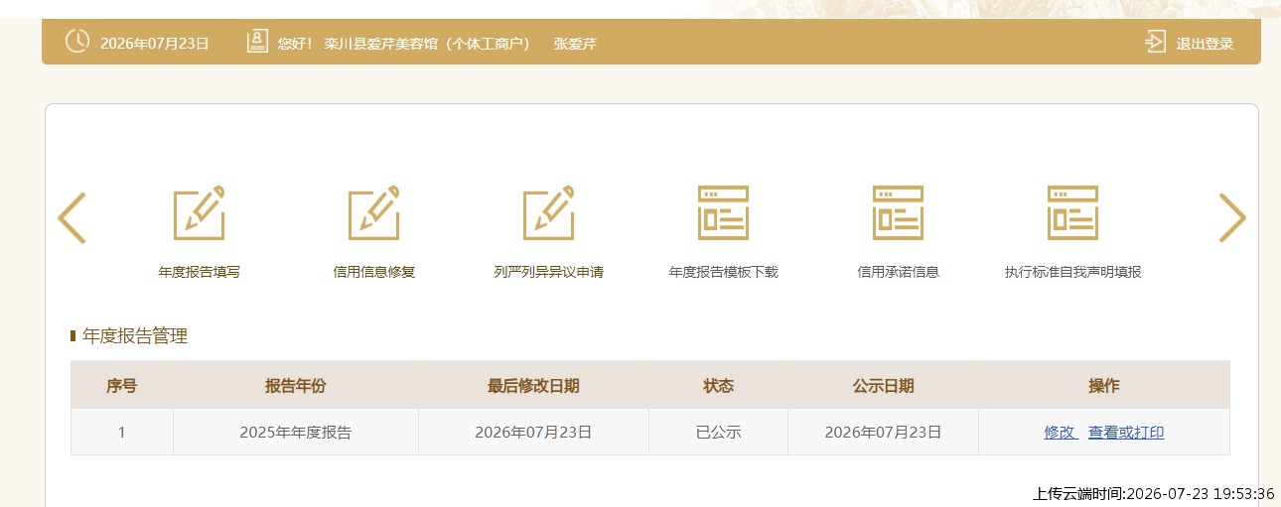Select the 年度报告模板下载 label
The width and height of the screenshot is (1281, 507).
pyautogui.click(x=724, y=272)
